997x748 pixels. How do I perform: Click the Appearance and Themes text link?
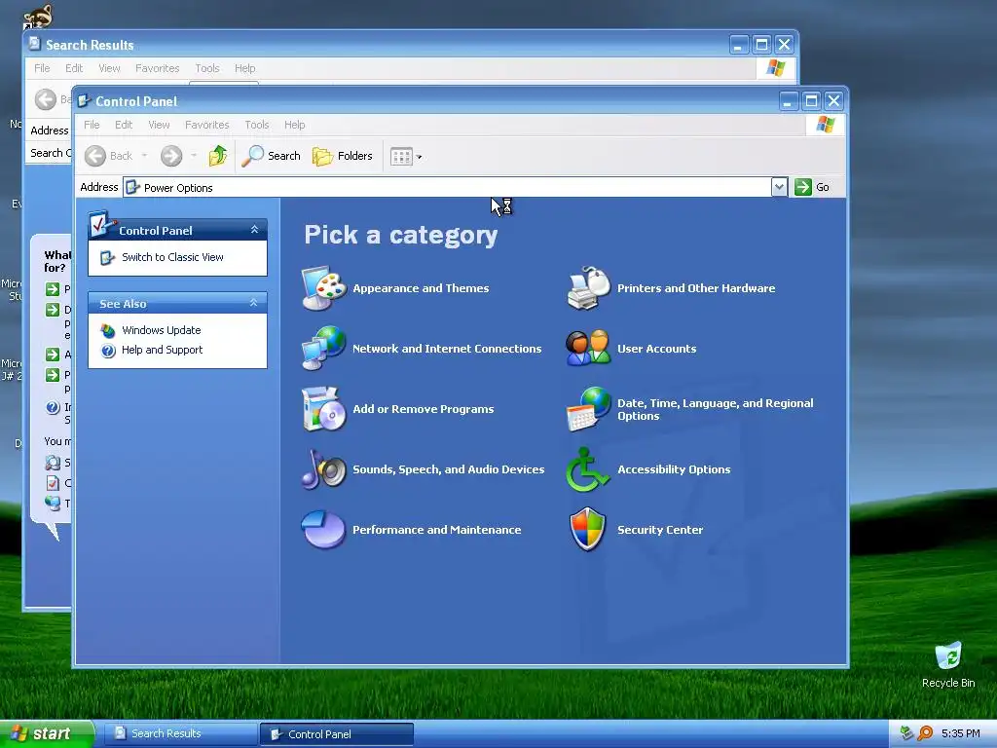(x=421, y=288)
